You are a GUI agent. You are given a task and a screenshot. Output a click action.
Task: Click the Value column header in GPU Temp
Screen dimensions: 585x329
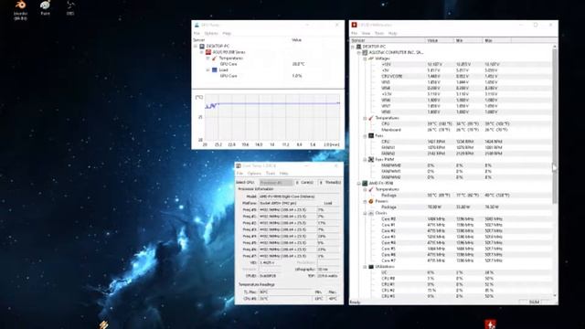coord(297,40)
